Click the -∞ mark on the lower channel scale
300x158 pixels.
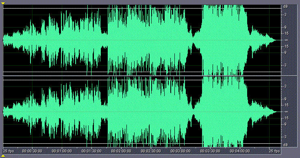coord(286,112)
